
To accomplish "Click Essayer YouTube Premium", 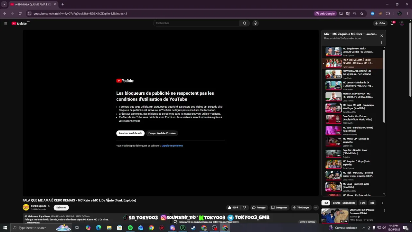I will (x=162, y=133).
